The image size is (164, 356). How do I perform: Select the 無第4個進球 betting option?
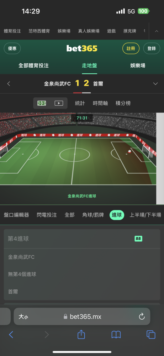[82, 274]
